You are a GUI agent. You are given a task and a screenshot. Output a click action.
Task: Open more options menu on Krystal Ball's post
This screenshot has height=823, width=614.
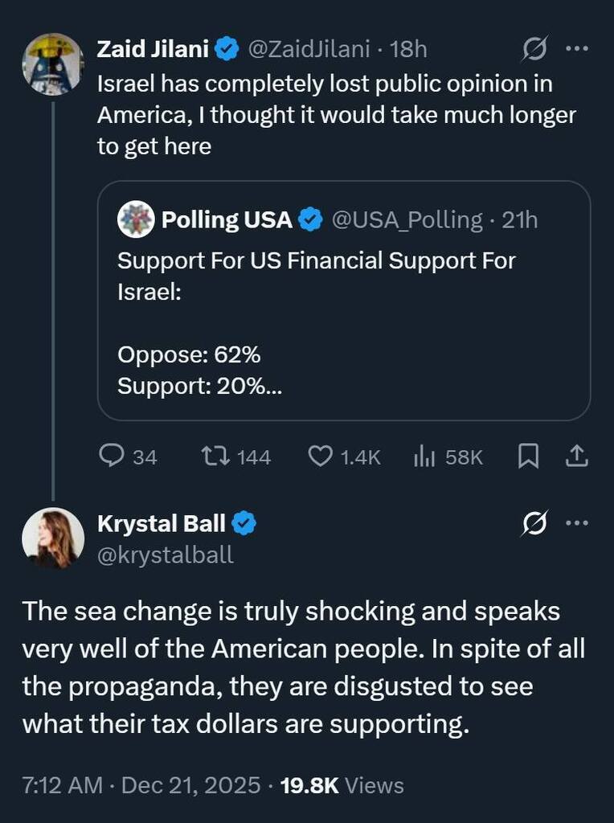[x=577, y=525]
